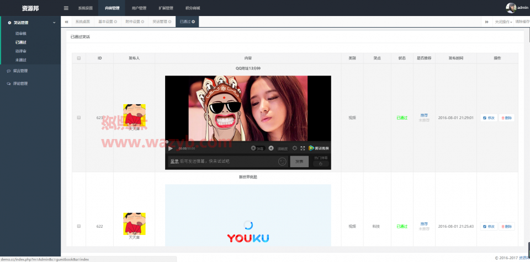Click the video progress bar handle

point(167,142)
